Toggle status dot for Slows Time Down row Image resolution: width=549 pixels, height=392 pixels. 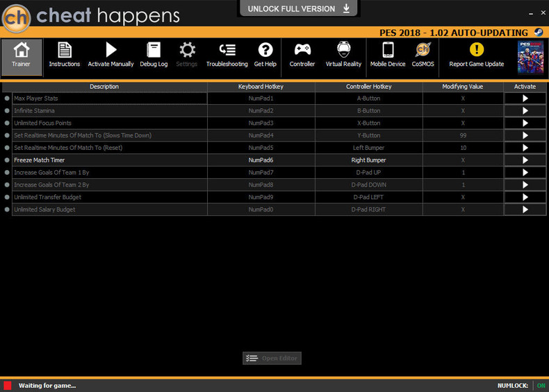click(x=7, y=135)
